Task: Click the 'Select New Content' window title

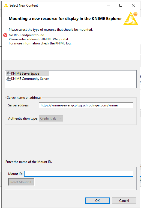Action: tap(24, 5)
